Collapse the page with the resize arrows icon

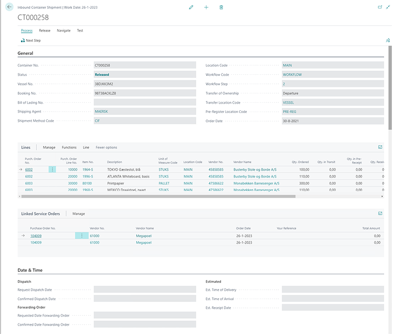click(x=388, y=7)
